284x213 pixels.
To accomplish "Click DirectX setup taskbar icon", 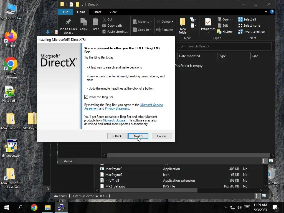I will click(x=61, y=207).
